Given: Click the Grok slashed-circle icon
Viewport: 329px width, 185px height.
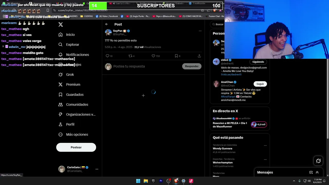Looking at the screenshot, I should [60, 75].
